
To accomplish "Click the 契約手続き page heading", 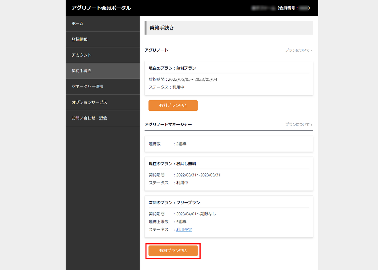I will [162, 28].
